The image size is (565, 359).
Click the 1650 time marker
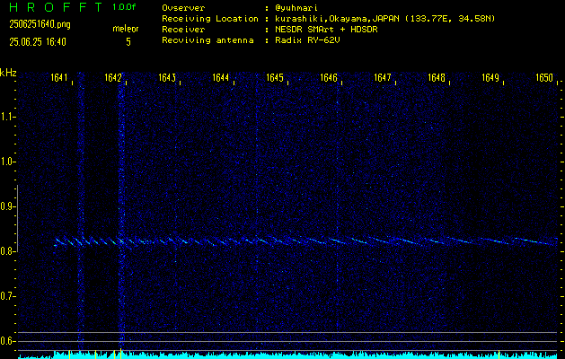click(x=544, y=78)
